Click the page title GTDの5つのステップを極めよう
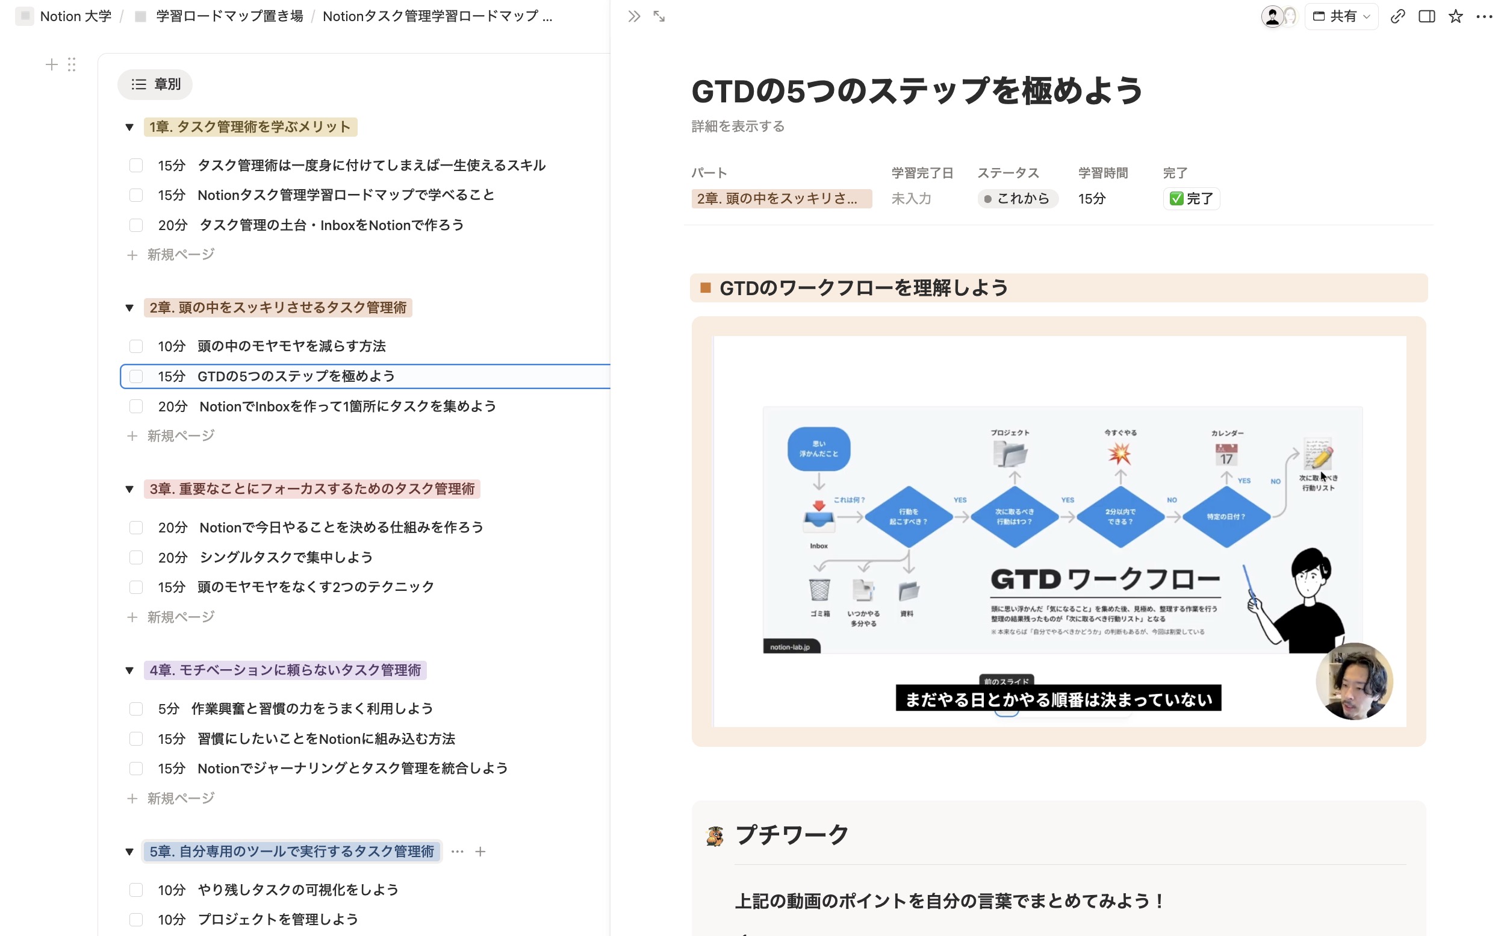The image size is (1498, 936). coord(916,90)
